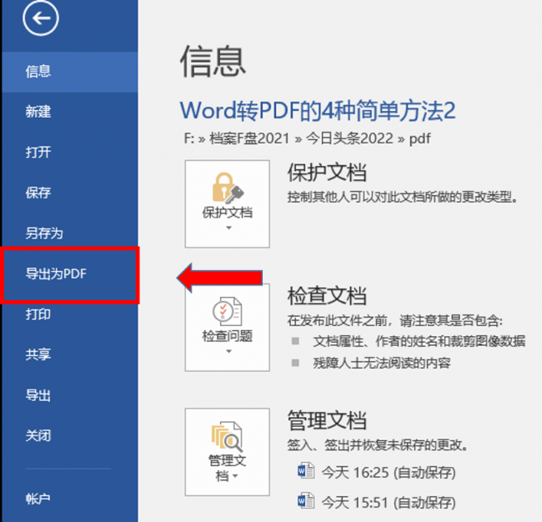Viewport: 542px width, 522px height.
Task: Click the 管理文档 section heading
Action: pyautogui.click(x=327, y=420)
